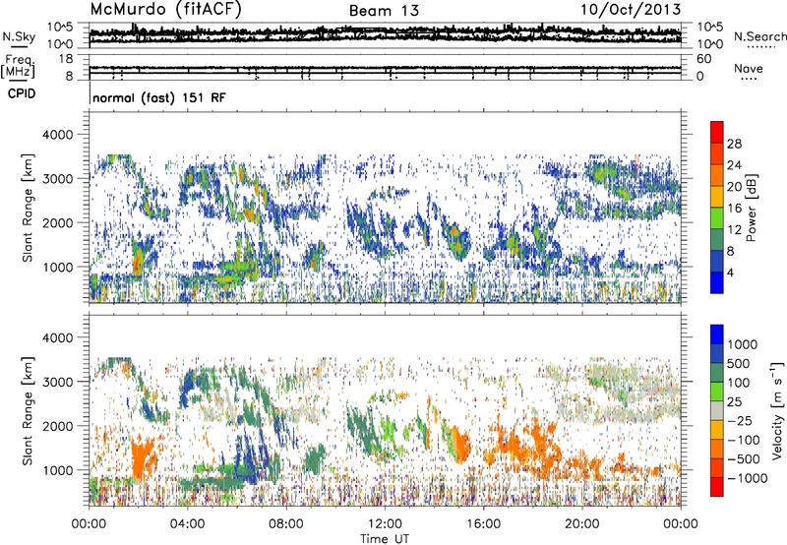Click the "16:00" time tick label

pyautogui.click(x=483, y=524)
